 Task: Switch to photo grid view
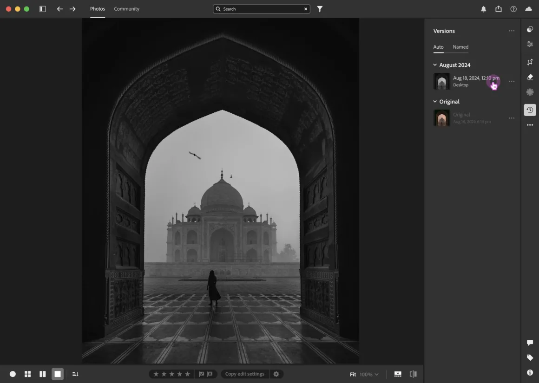pyautogui.click(x=27, y=374)
